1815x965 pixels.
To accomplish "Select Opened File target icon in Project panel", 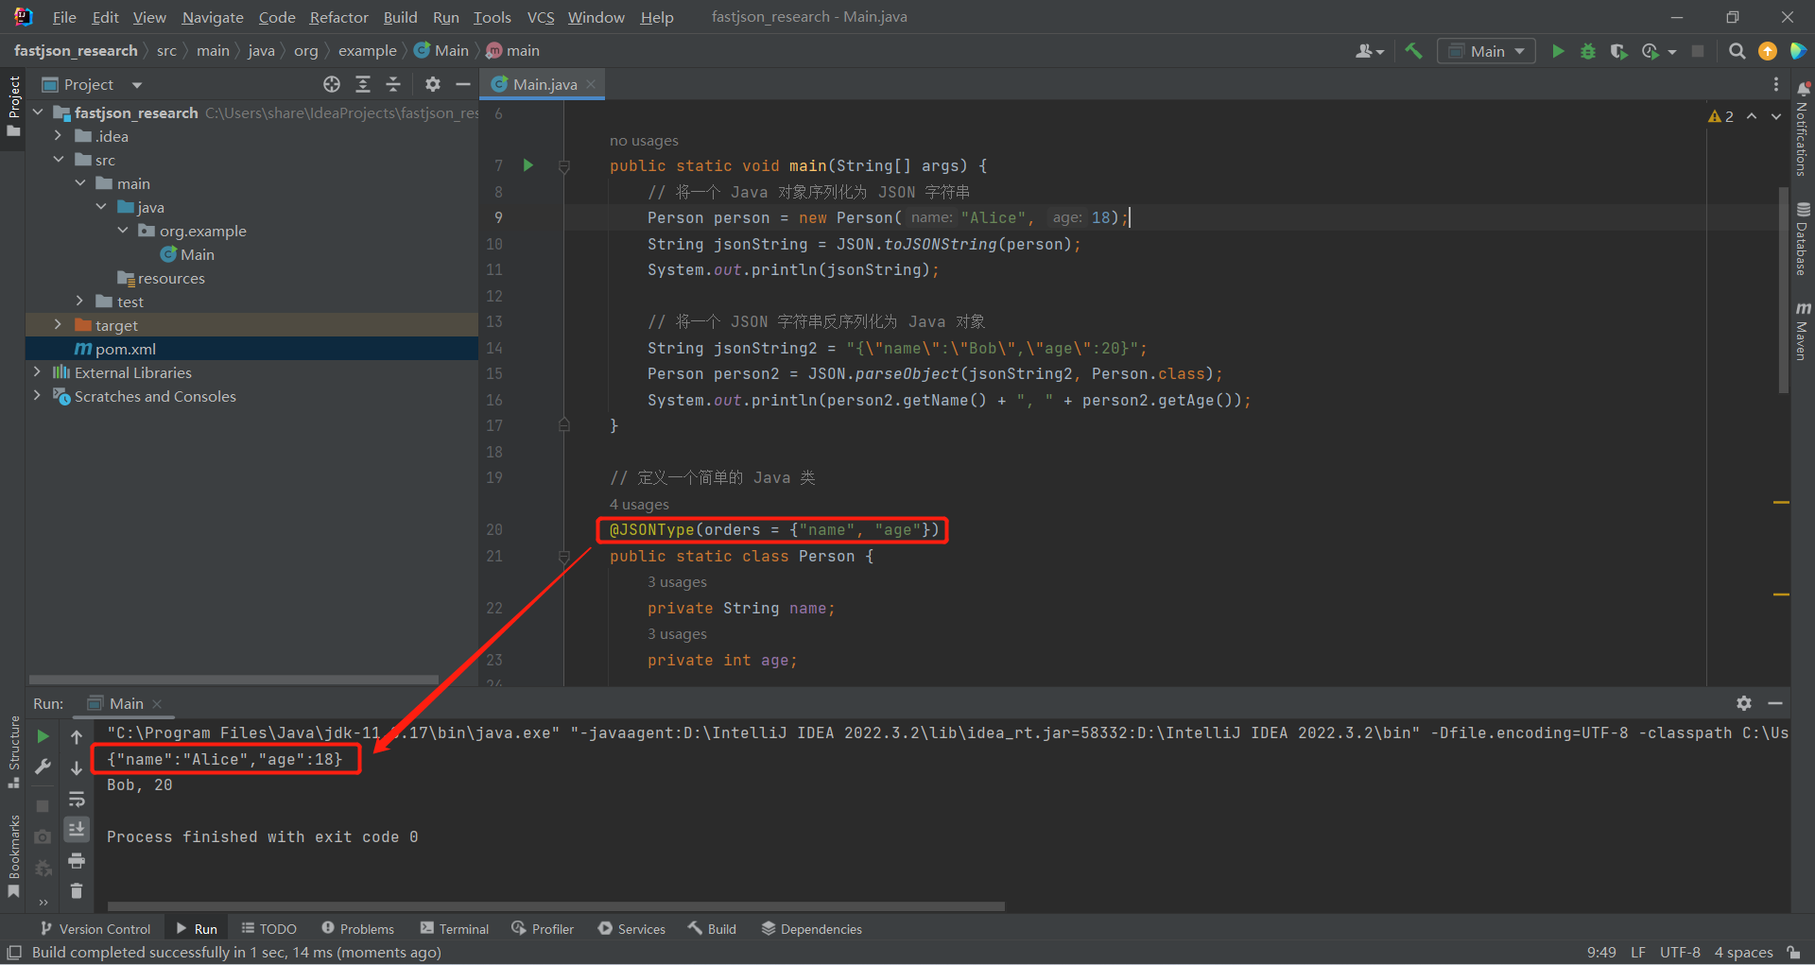I will tap(332, 84).
